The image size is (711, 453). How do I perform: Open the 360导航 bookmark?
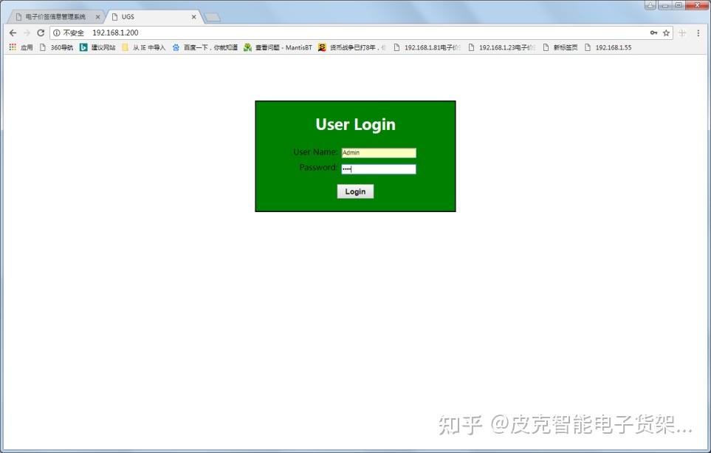click(56, 47)
